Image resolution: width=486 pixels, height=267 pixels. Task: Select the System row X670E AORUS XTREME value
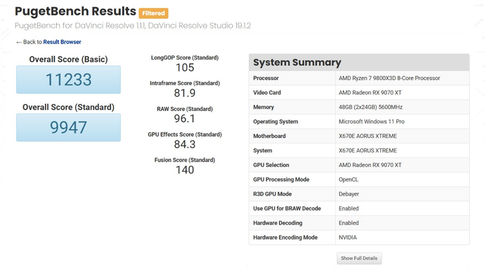[x=368, y=151]
